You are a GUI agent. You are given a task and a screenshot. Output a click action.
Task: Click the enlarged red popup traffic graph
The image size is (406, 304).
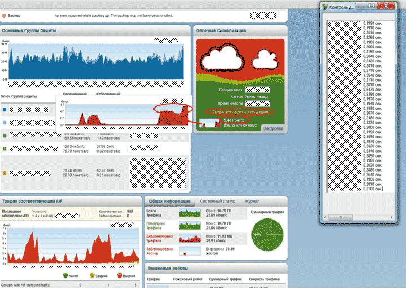click(127, 115)
